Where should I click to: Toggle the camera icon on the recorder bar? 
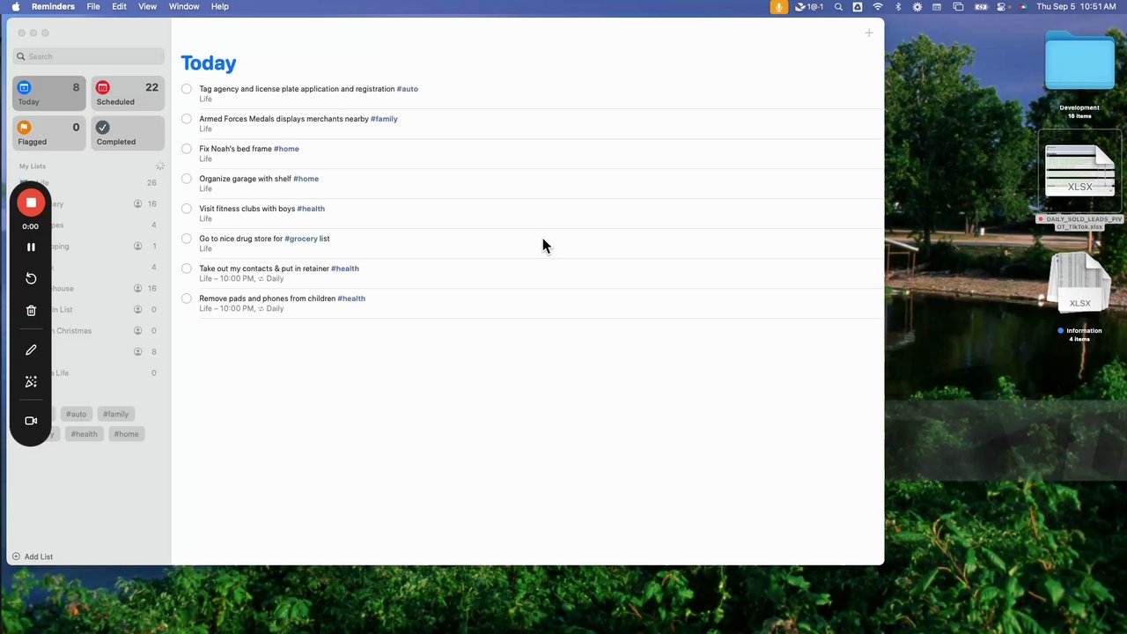(x=31, y=421)
